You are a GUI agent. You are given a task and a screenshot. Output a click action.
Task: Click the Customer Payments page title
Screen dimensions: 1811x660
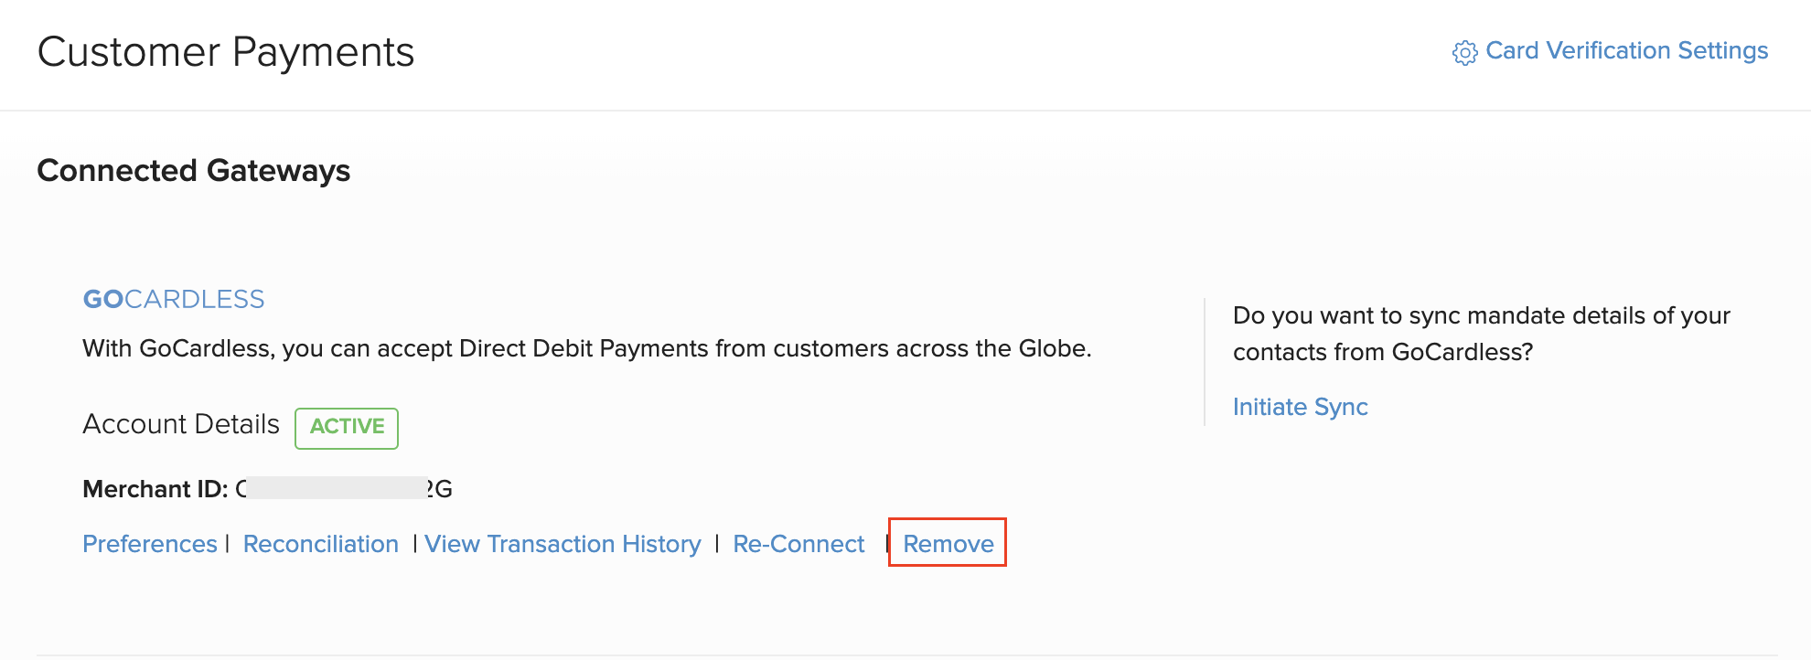(226, 52)
